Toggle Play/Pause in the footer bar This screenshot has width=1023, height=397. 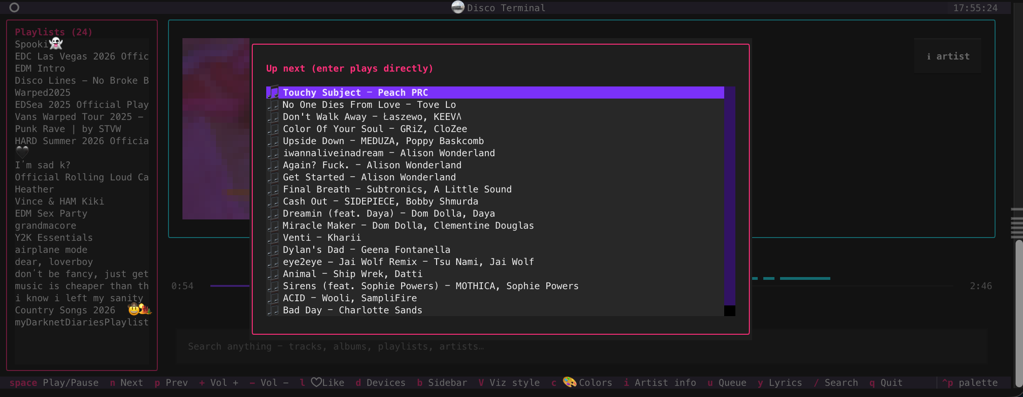54,383
